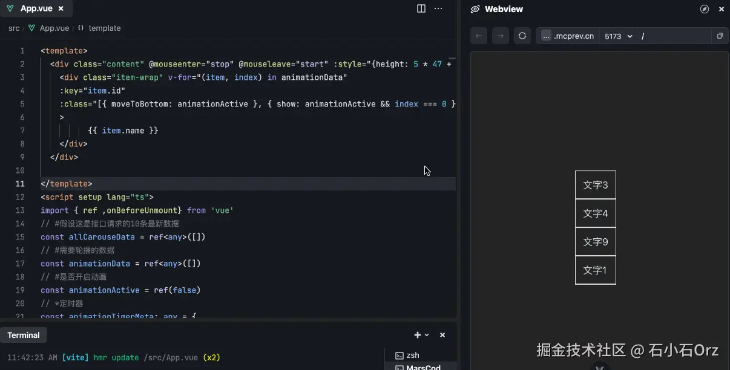Click the "<script setup lang="ts">" line

click(97, 197)
